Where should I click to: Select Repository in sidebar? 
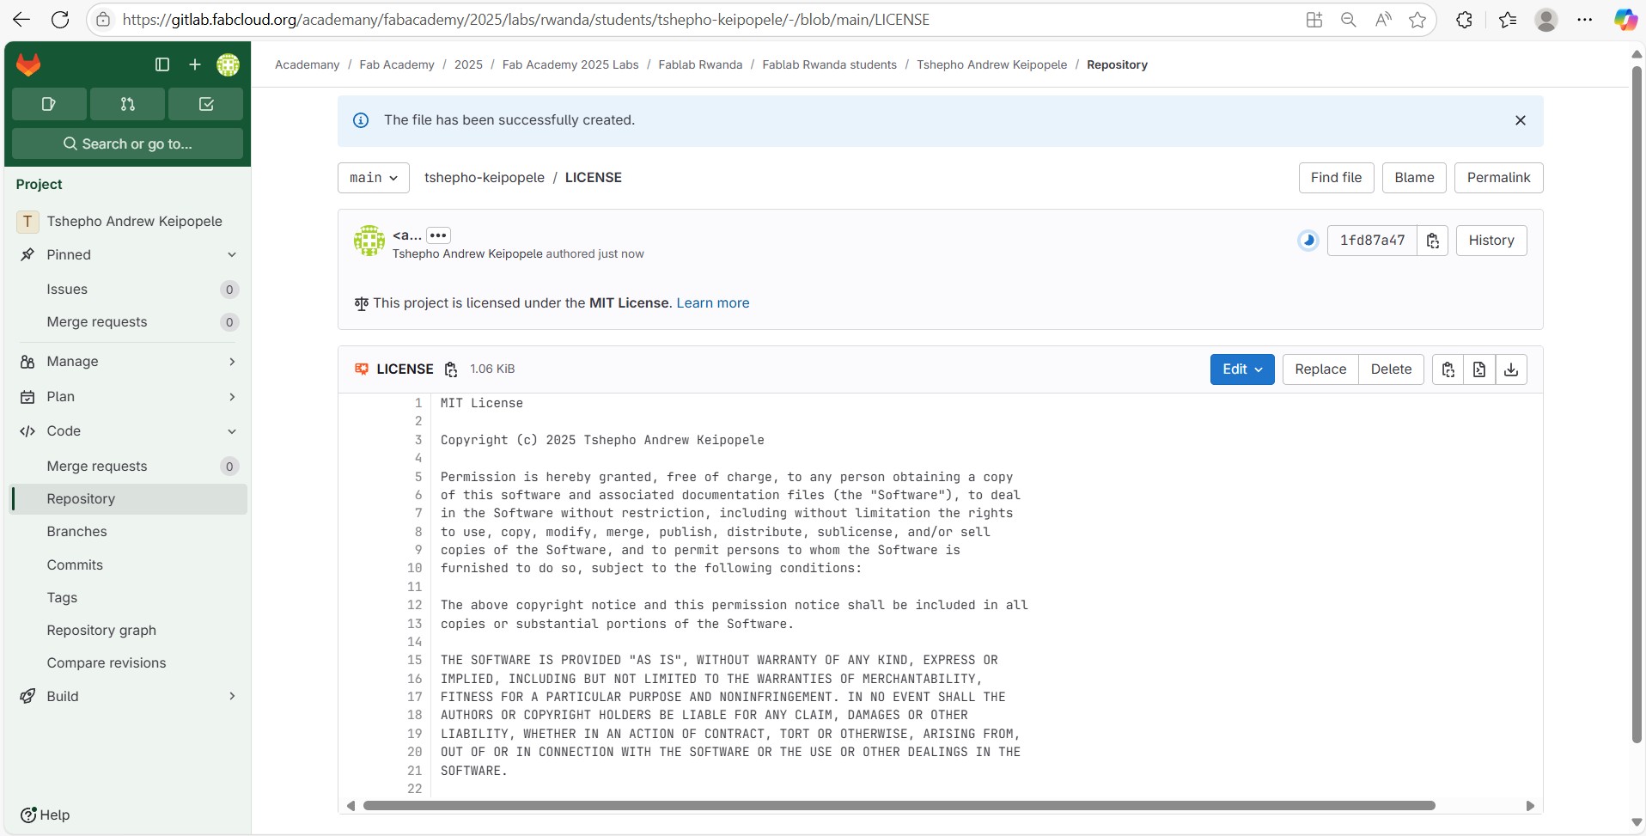click(129, 499)
